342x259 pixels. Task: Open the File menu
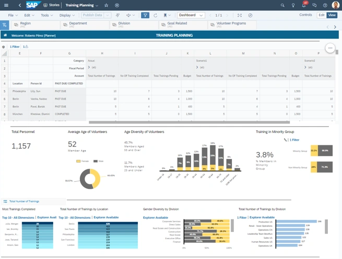tap(11, 15)
